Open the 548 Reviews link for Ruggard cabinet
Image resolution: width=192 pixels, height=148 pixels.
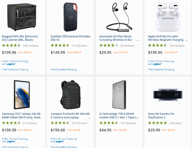[31, 46]
